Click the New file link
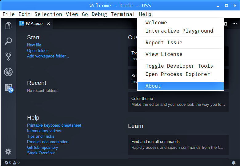Screen dimensions: 240x166 coord(34,45)
